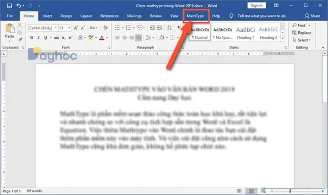Expand the Paste options arrow

click(9, 41)
